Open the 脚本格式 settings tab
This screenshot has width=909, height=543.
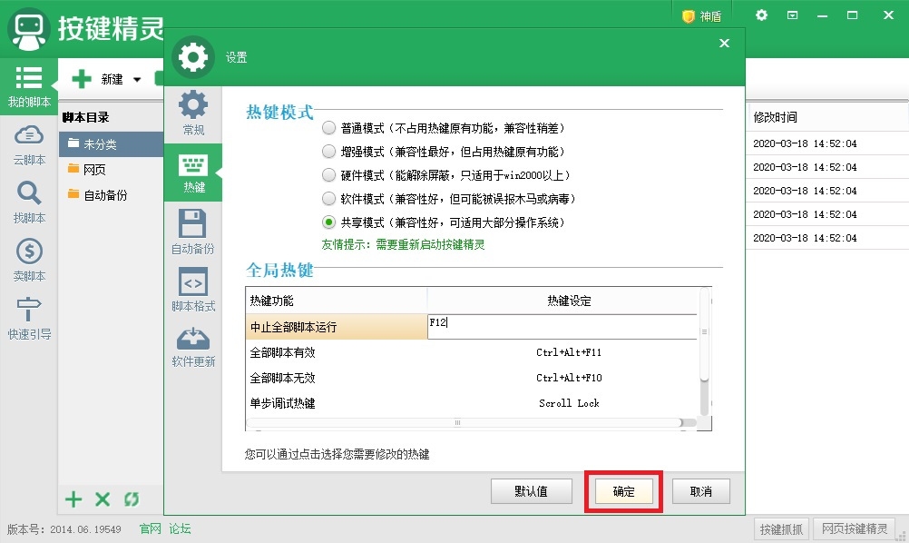point(192,290)
